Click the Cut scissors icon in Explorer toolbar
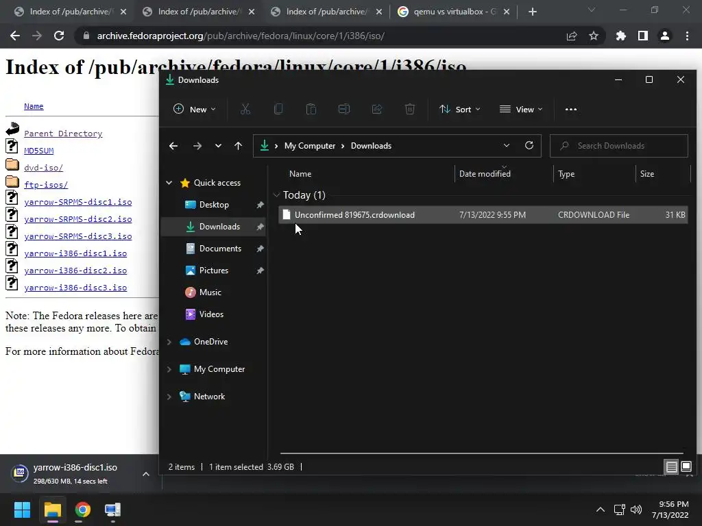Screen dimensions: 702x526 tap(245, 109)
